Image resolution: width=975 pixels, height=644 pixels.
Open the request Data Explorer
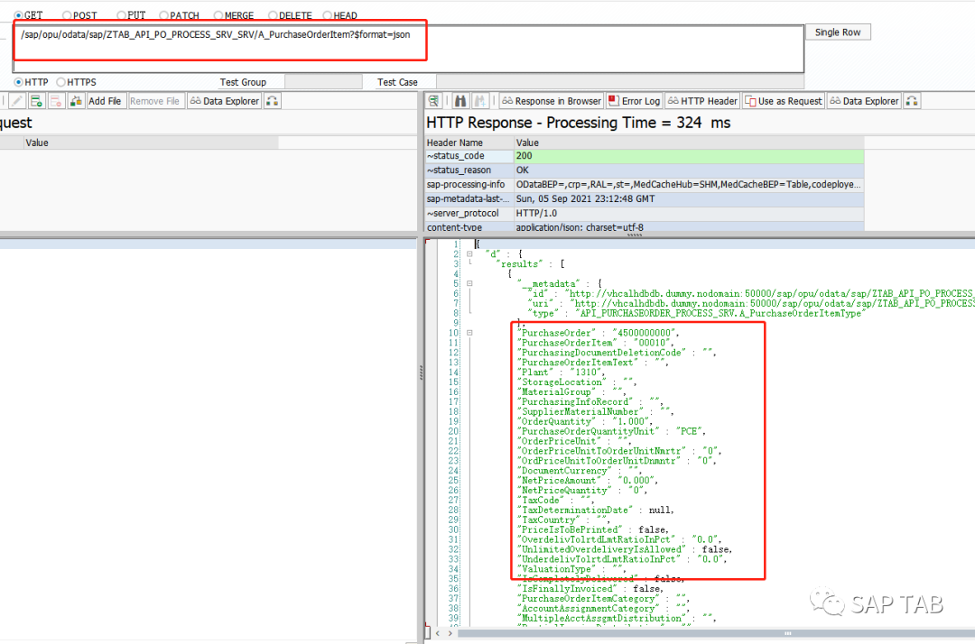coord(225,101)
